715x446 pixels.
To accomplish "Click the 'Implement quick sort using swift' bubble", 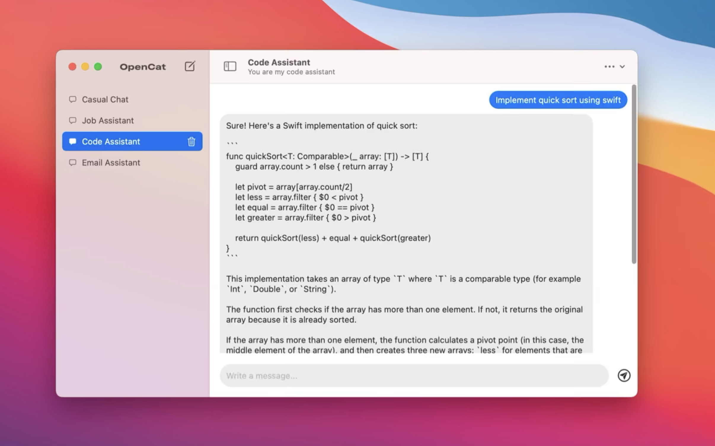I will (558, 100).
